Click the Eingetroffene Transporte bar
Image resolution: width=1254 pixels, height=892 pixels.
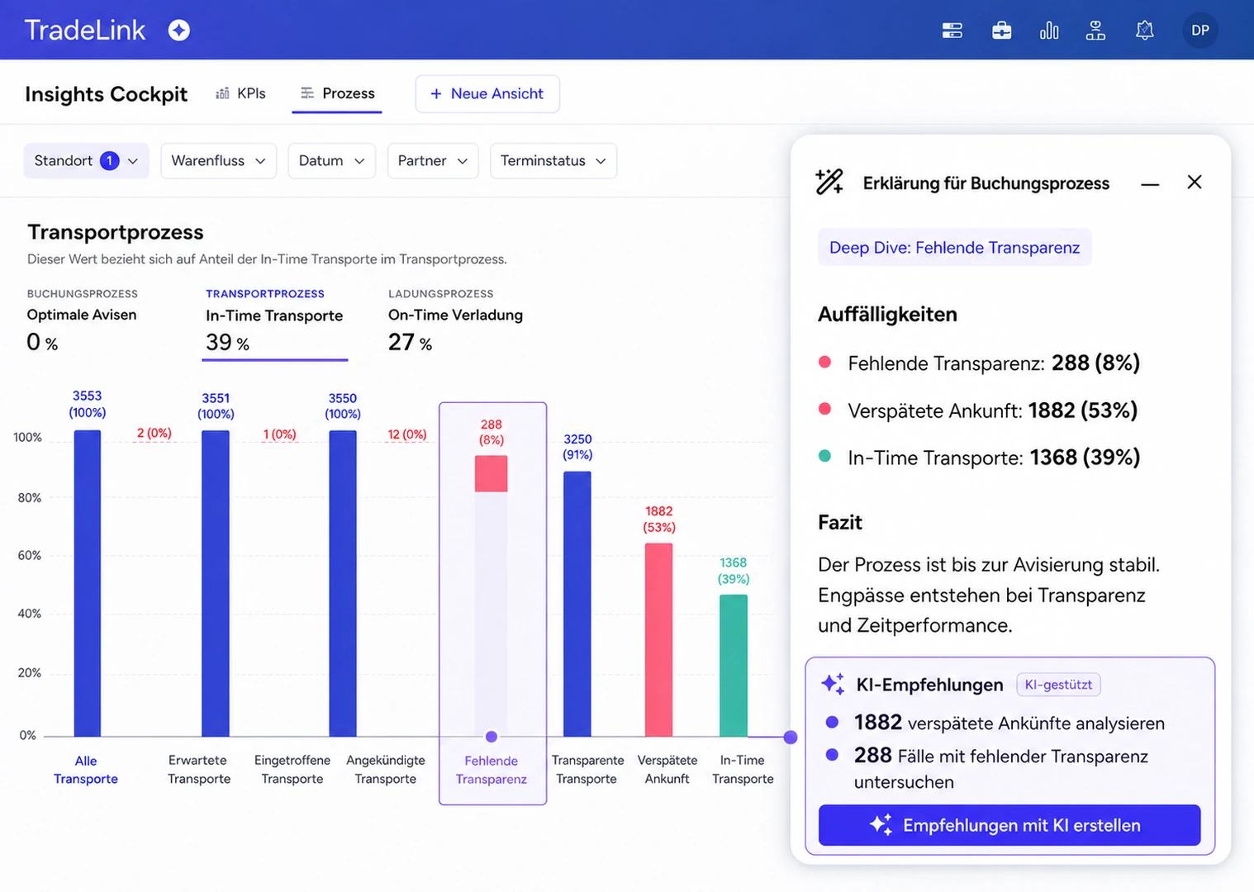tap(343, 583)
